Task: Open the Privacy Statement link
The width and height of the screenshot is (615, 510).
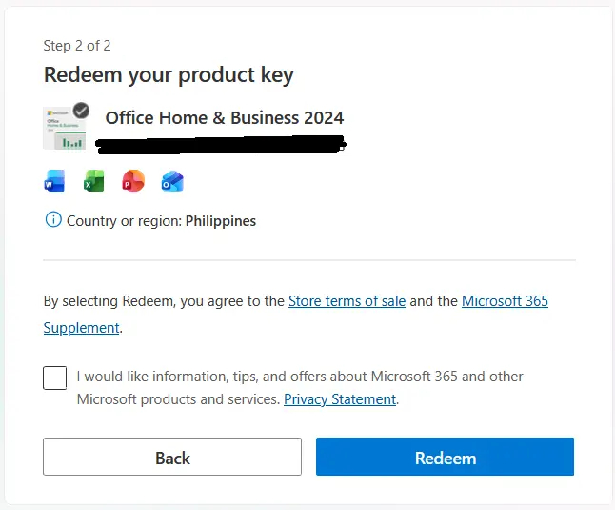Action: pos(340,399)
